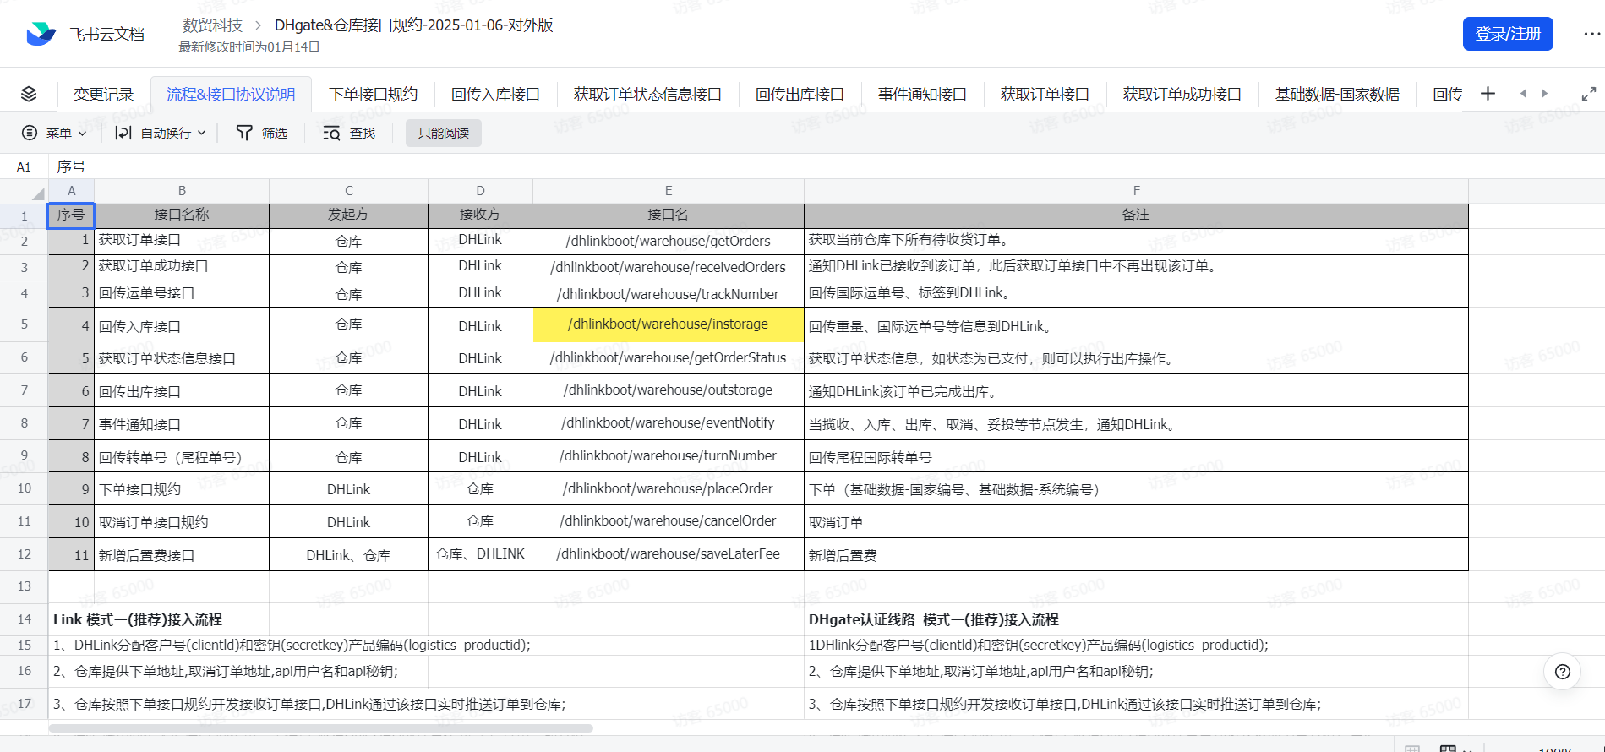1605x752 pixels.
Task: Open the three-dot more options menu
Action: coord(1591,34)
